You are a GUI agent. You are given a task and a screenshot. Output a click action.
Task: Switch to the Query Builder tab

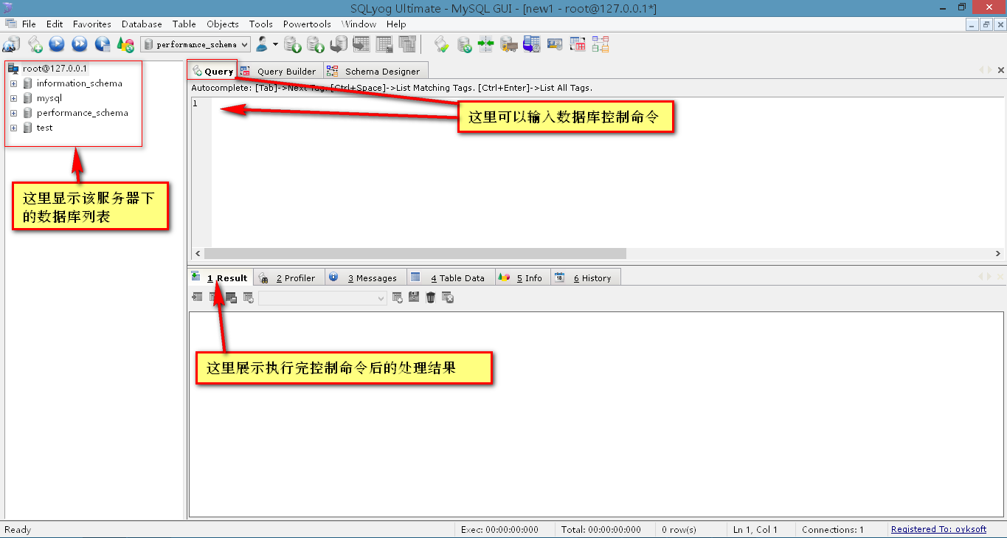[279, 71]
